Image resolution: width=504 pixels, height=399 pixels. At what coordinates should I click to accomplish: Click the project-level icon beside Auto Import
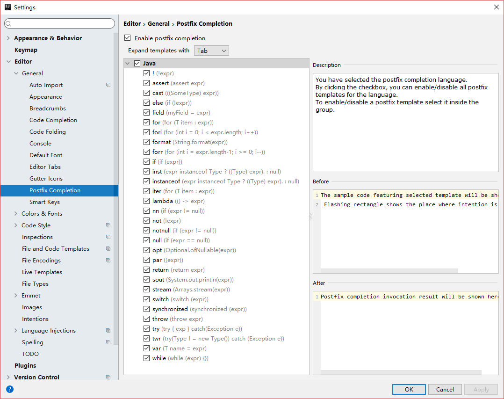(x=108, y=85)
